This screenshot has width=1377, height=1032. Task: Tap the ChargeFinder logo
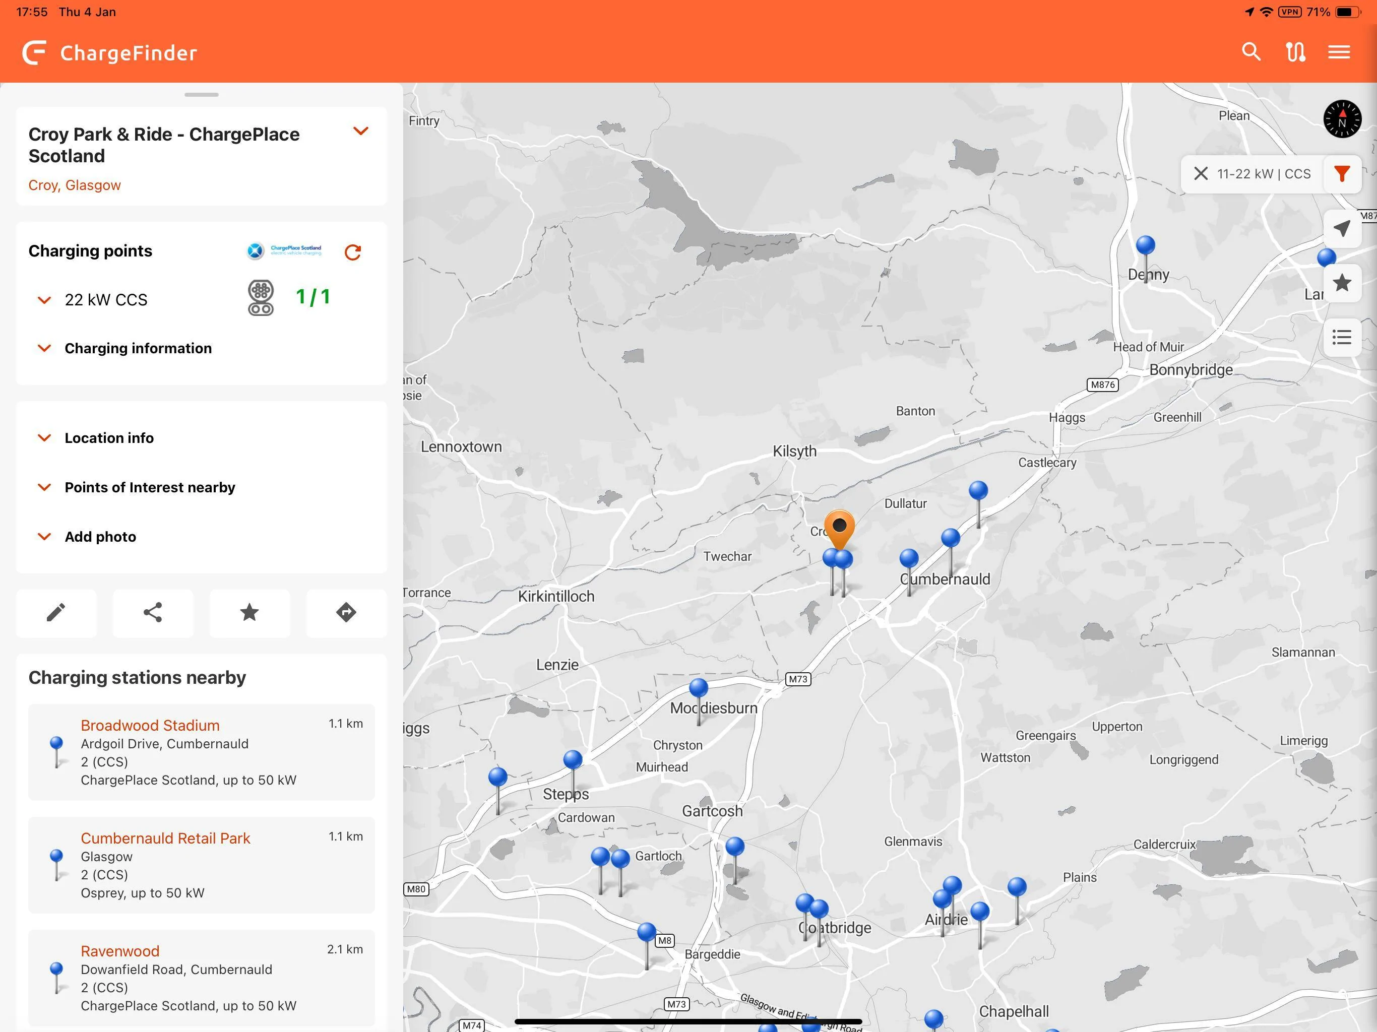pos(109,53)
